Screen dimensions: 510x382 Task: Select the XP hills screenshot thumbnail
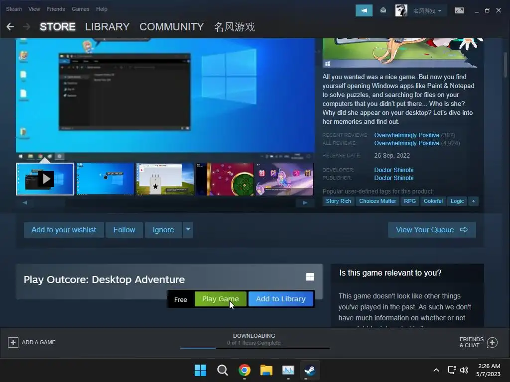tap(165, 179)
